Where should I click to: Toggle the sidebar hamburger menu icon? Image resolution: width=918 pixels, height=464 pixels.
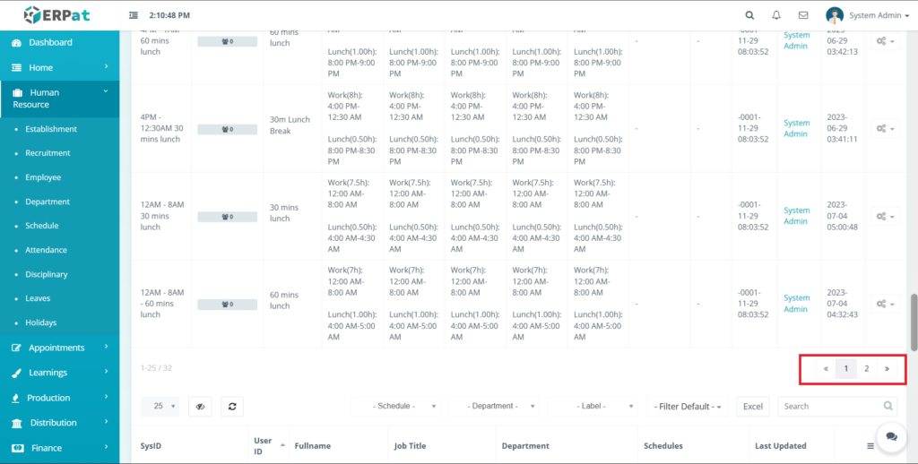click(x=134, y=15)
